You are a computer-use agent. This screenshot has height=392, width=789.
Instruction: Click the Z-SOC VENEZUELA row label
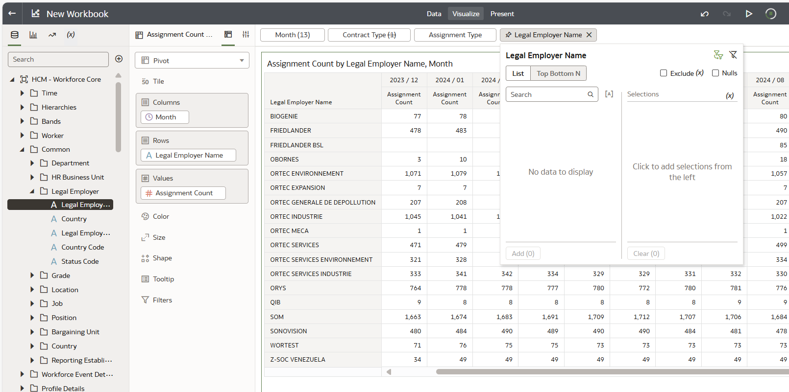297,359
